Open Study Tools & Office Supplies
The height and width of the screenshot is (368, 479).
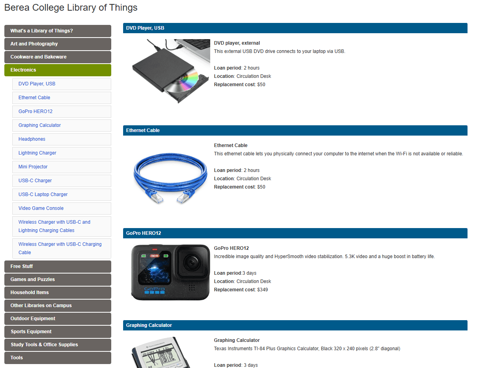[58, 345]
